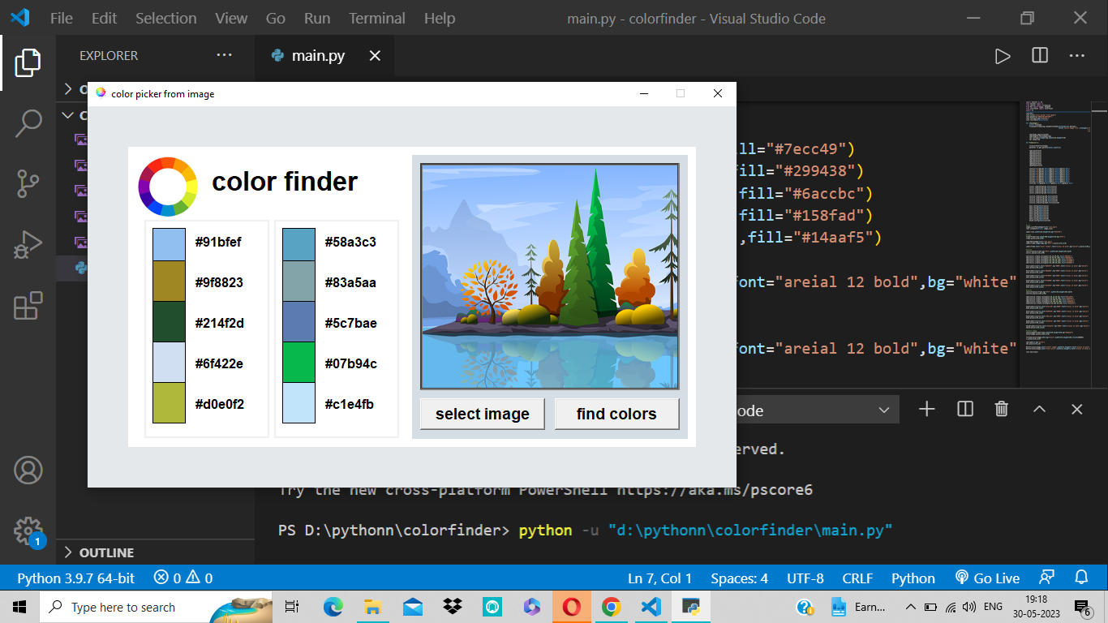Open the Accounts icon in activity bar
This screenshot has height=623, width=1108.
tap(28, 470)
